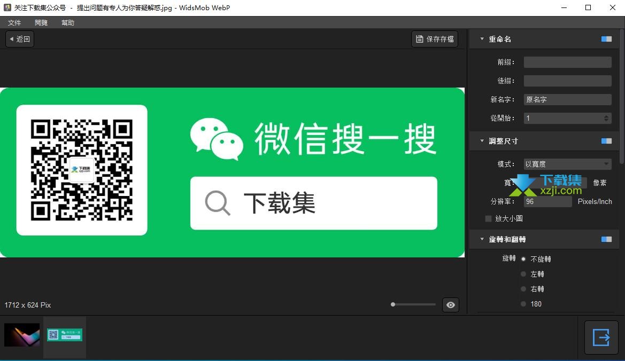Minimize the WidsMob WebP window
The image size is (625, 361).
564,7
